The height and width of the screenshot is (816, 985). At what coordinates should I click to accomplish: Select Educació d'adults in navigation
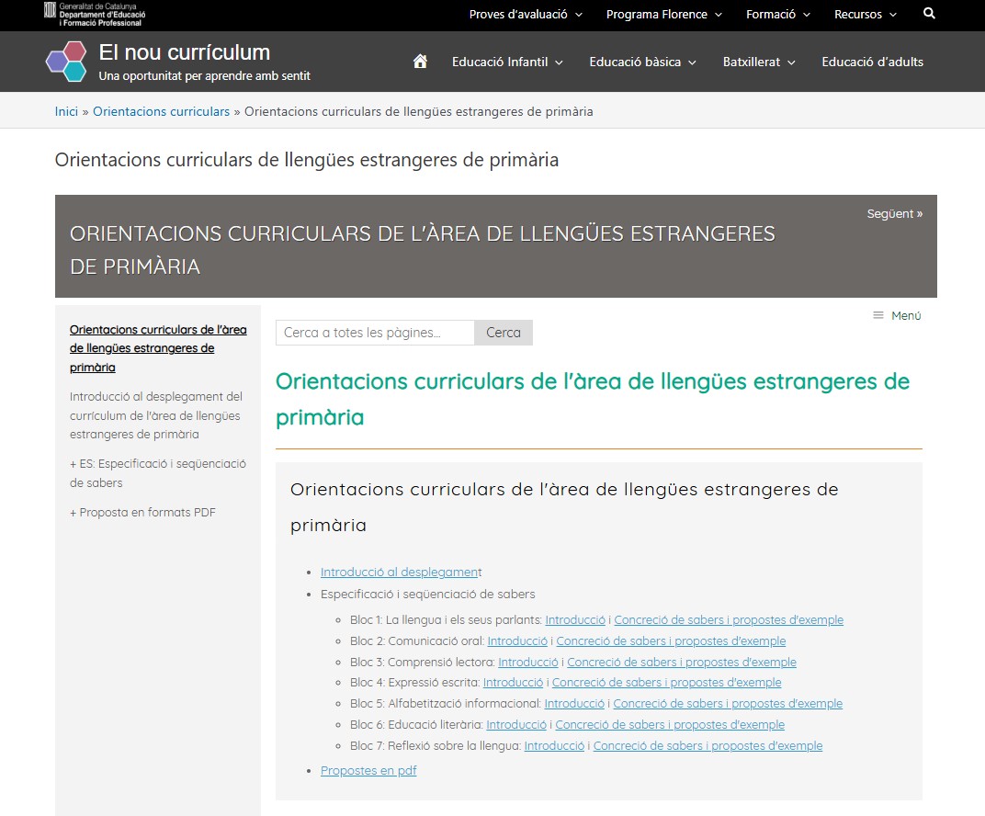click(872, 62)
